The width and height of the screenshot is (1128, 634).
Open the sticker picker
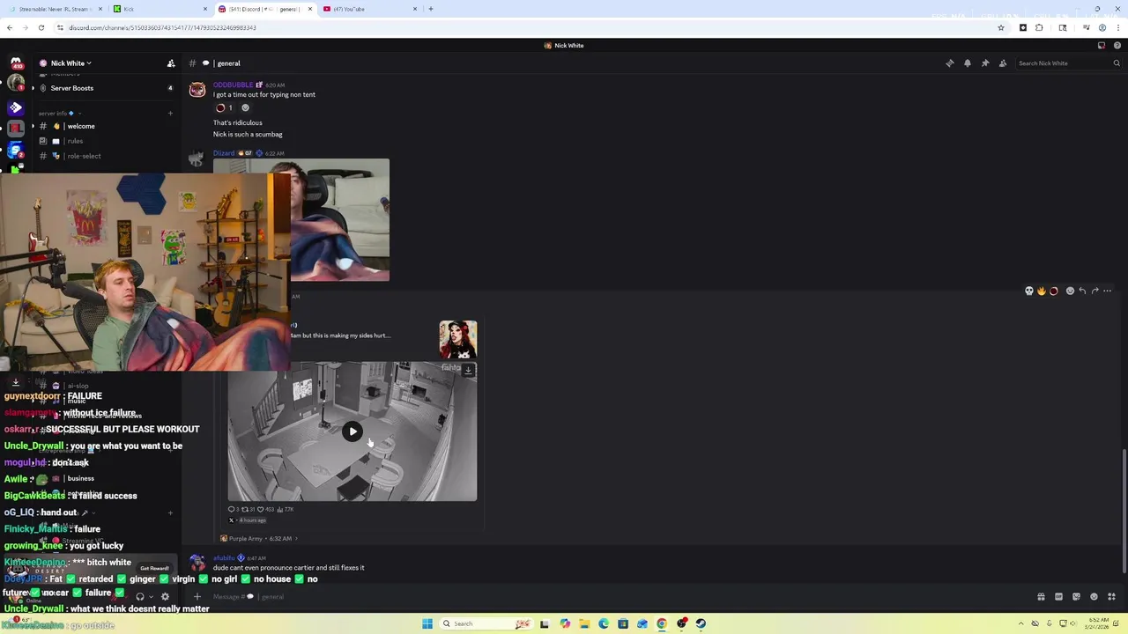(x=1076, y=596)
